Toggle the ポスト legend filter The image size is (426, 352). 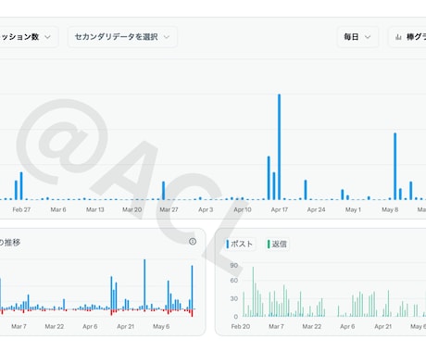[x=240, y=244]
